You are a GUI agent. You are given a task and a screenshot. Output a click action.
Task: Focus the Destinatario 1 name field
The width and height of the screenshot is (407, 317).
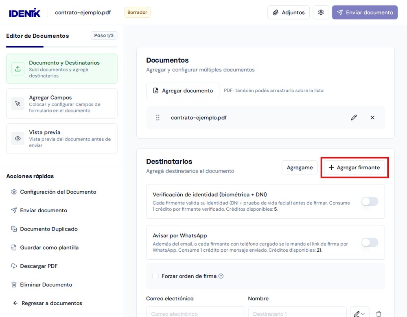point(298,312)
